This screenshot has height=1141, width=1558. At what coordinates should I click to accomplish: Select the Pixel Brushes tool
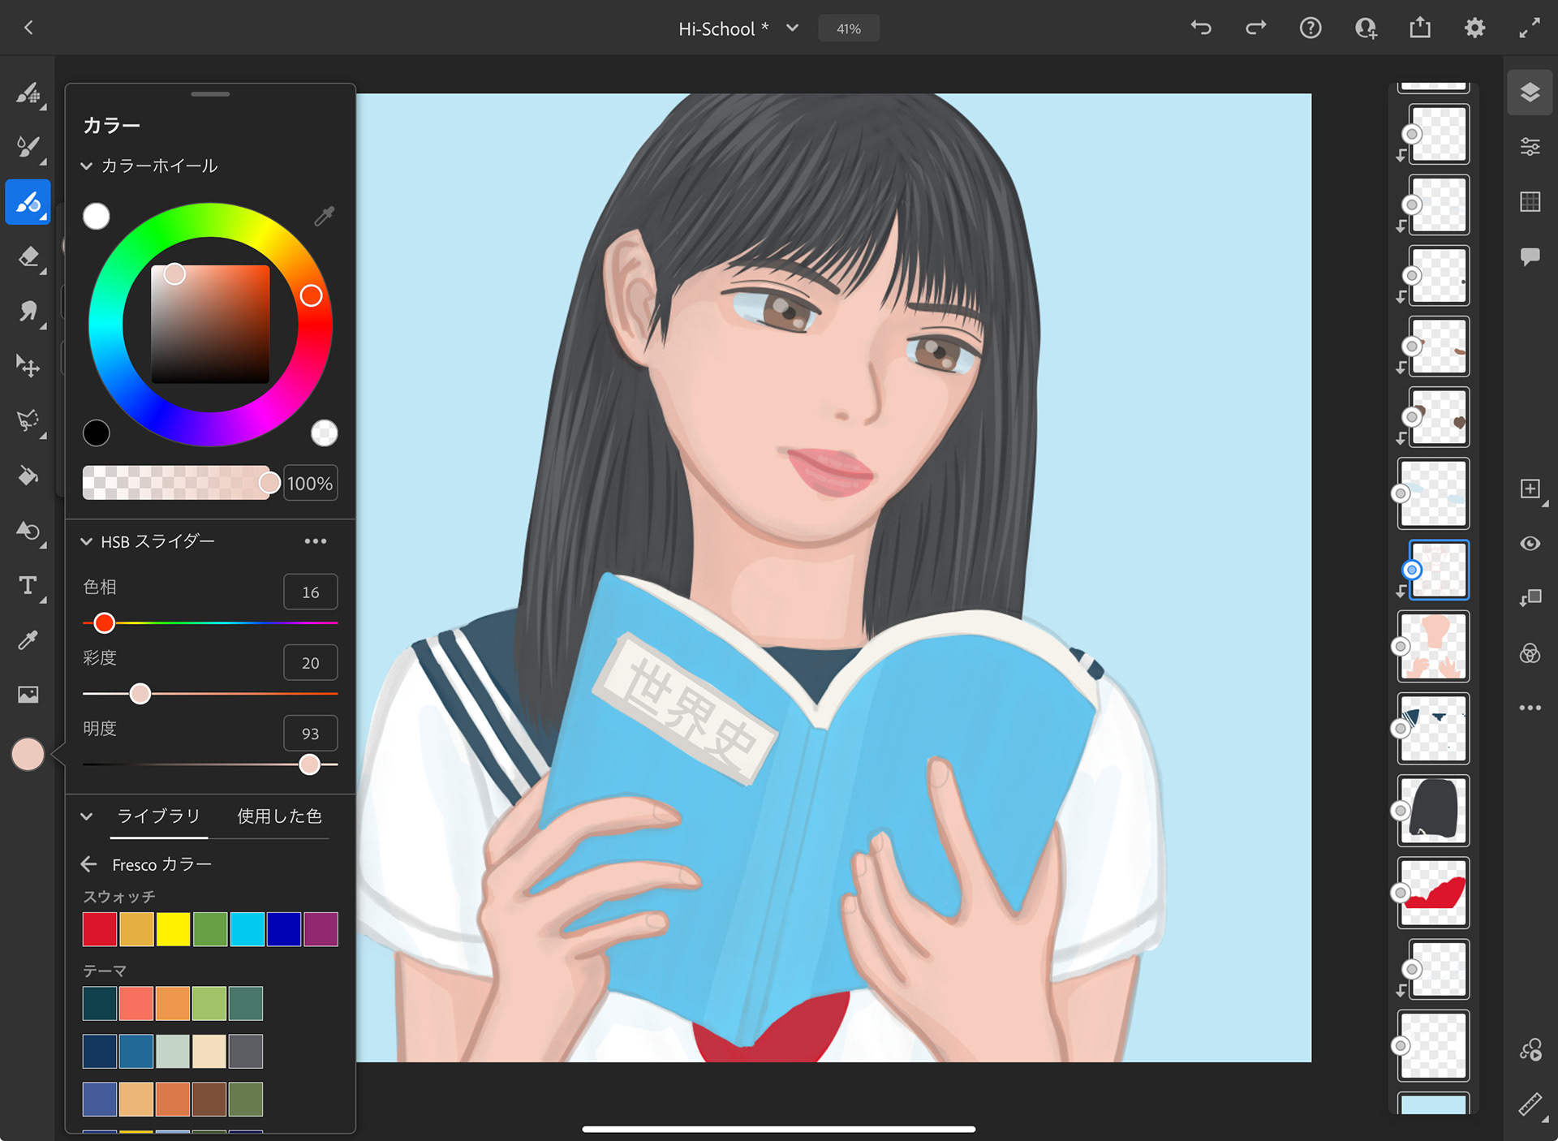pos(28,93)
